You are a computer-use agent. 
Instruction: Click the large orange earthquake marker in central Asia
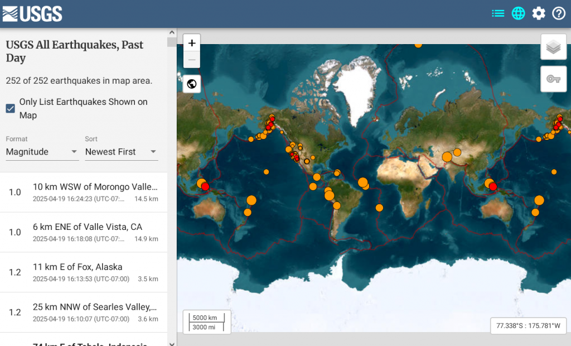tap(447, 157)
